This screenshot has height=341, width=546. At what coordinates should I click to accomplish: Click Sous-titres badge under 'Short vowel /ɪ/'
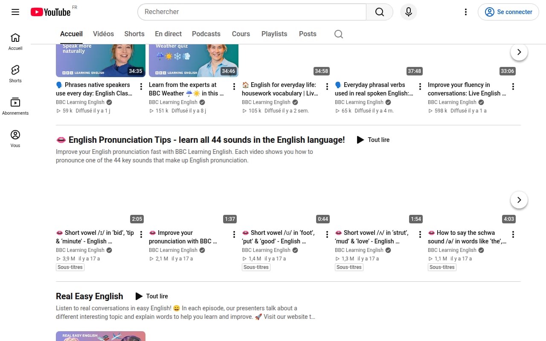70,267
